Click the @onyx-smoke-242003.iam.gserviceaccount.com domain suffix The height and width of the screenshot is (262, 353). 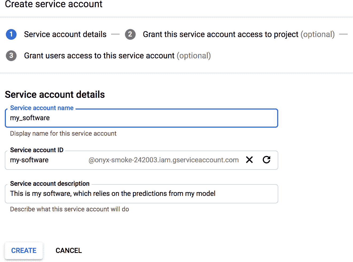pos(163,160)
